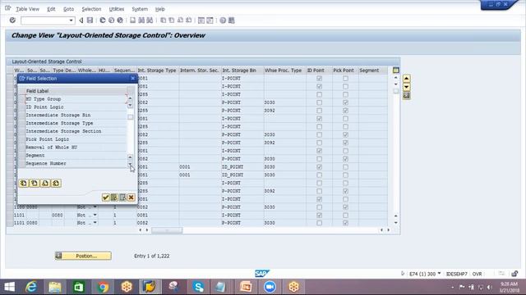Click the First Page icon in the main toolbar
The image size is (526, 295).
(163, 20)
